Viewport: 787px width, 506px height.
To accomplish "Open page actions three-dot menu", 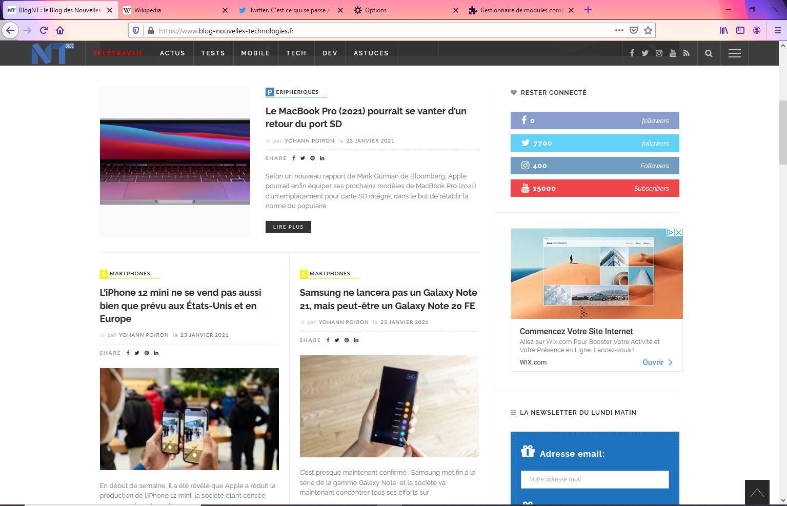I will point(619,30).
